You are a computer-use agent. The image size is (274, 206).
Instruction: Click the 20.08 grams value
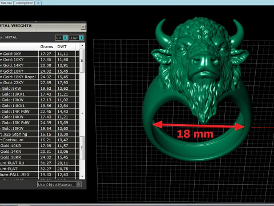click(46, 65)
